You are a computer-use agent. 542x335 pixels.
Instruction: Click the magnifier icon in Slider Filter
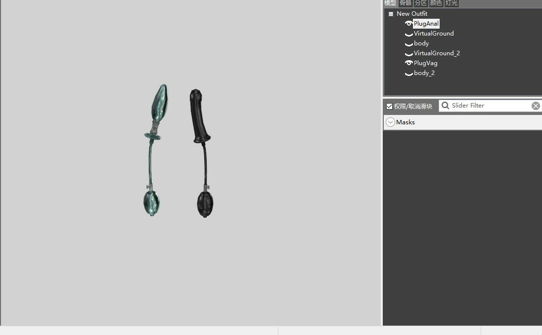[x=445, y=106]
